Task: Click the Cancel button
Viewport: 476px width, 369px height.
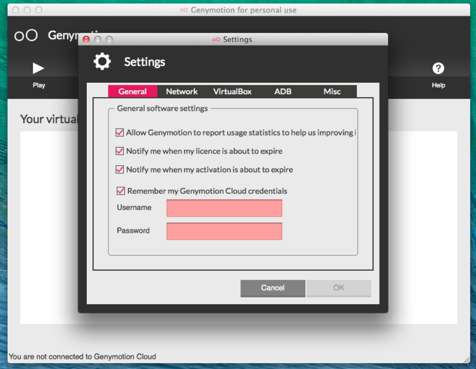Action: coord(273,288)
